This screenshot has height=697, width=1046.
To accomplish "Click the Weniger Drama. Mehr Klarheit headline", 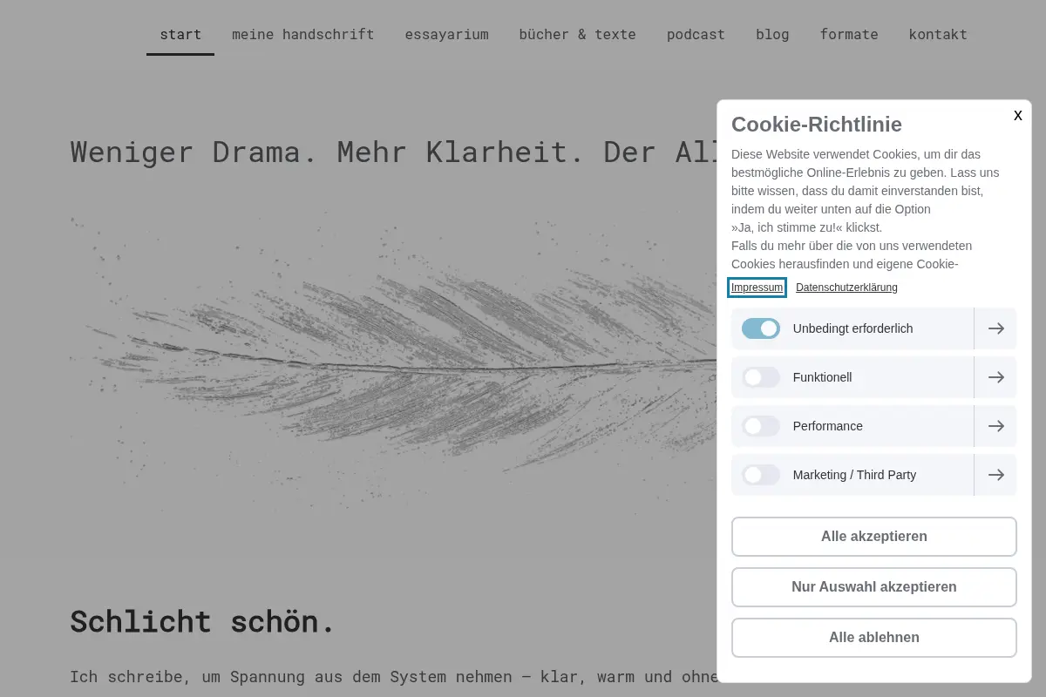I will click(393, 152).
